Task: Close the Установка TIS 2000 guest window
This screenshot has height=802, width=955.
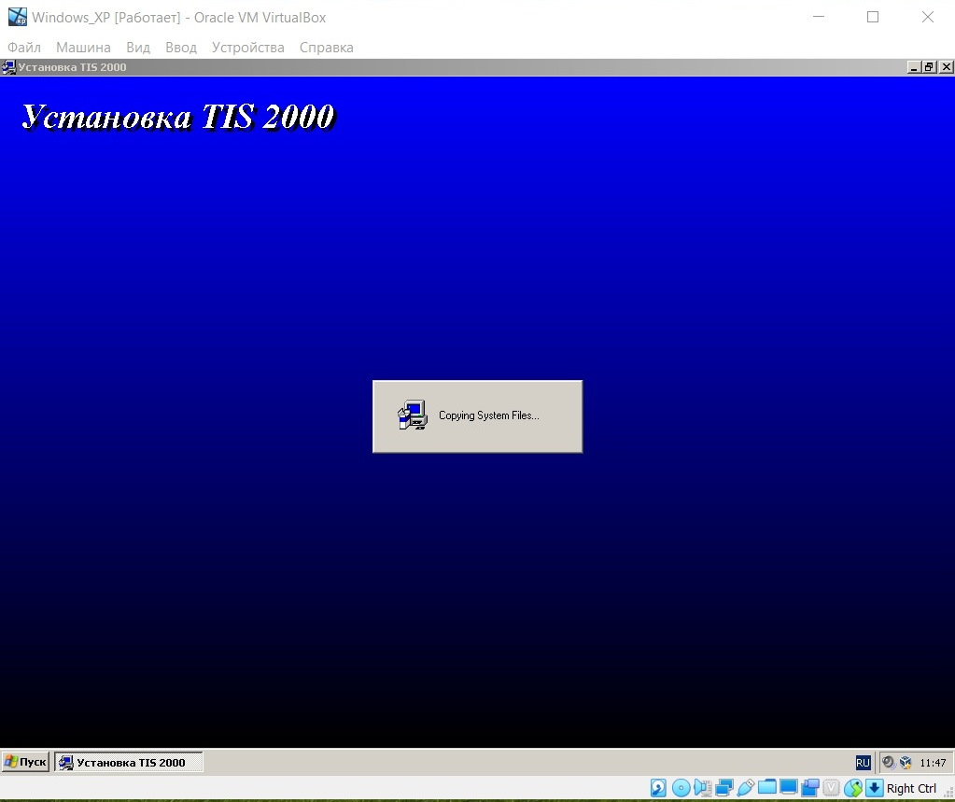Action: pyautogui.click(x=946, y=67)
